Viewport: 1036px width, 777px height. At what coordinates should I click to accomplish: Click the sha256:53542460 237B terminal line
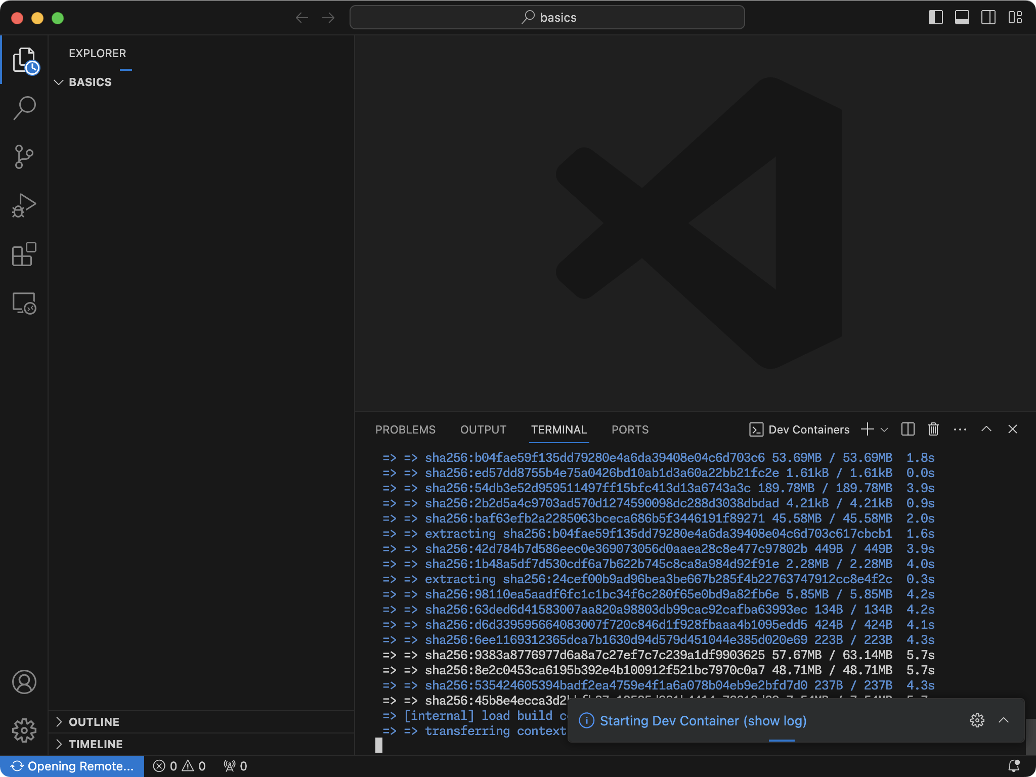click(658, 685)
